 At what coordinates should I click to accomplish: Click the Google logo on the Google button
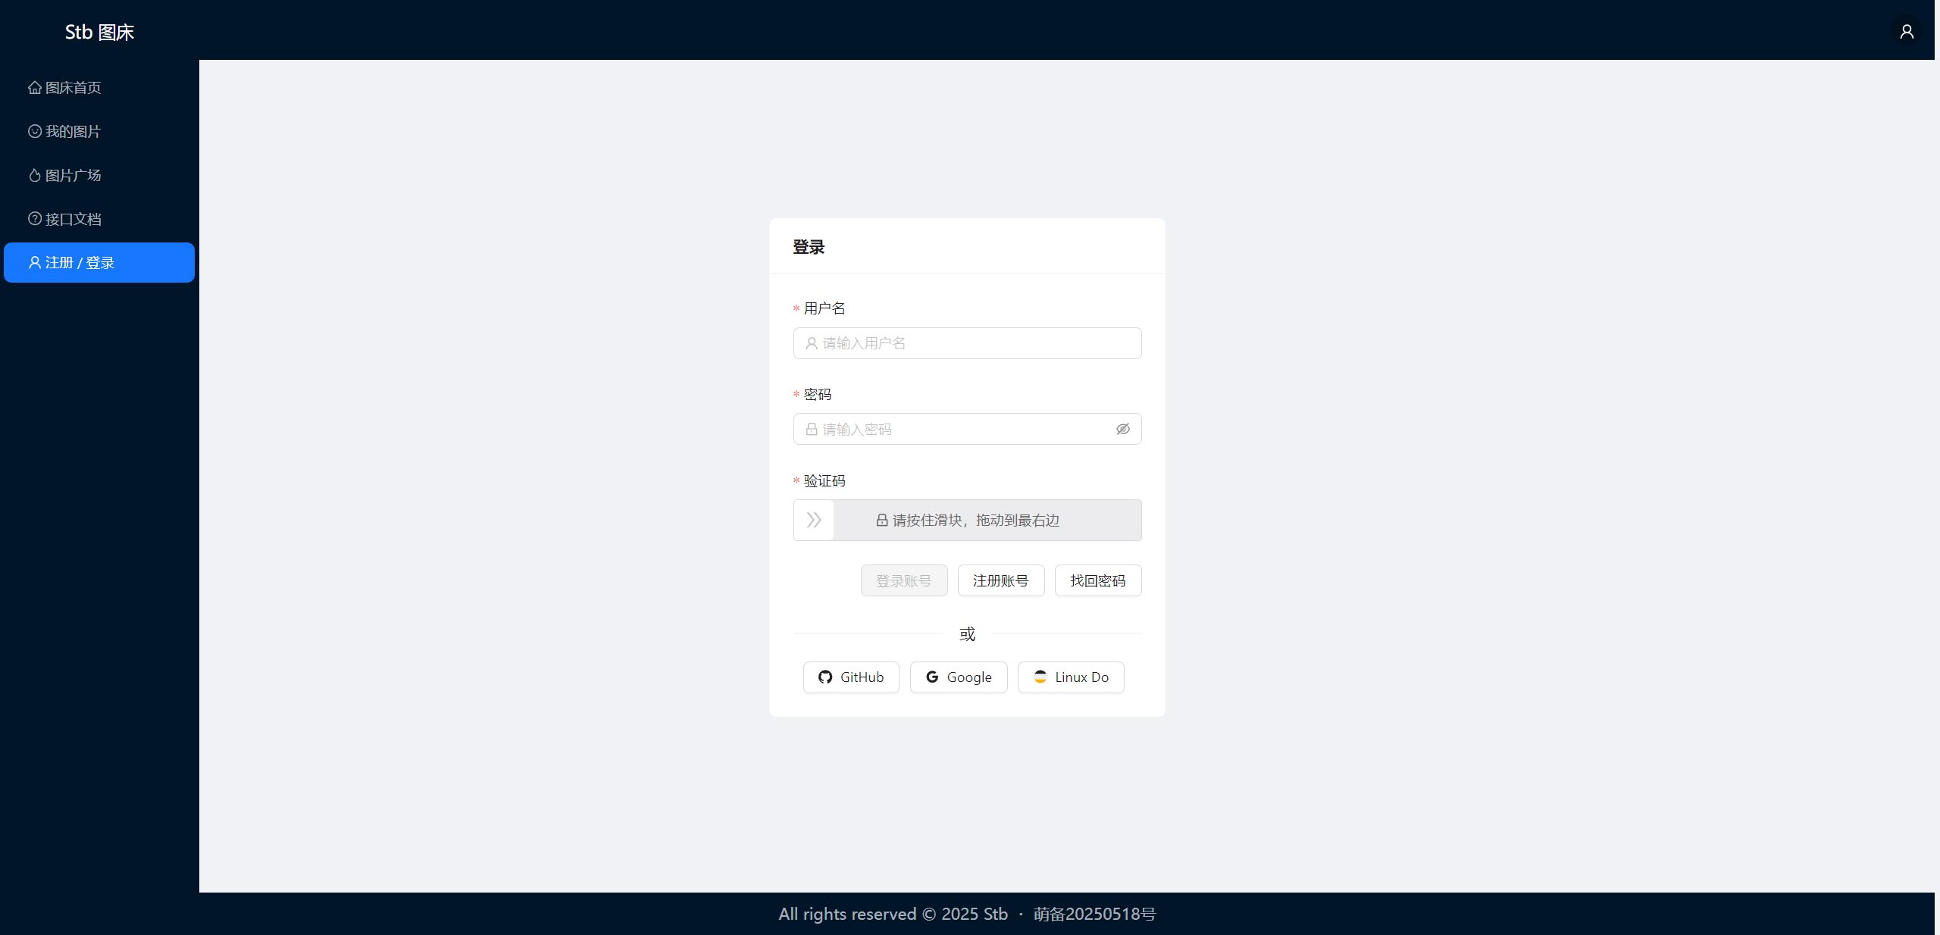(931, 677)
